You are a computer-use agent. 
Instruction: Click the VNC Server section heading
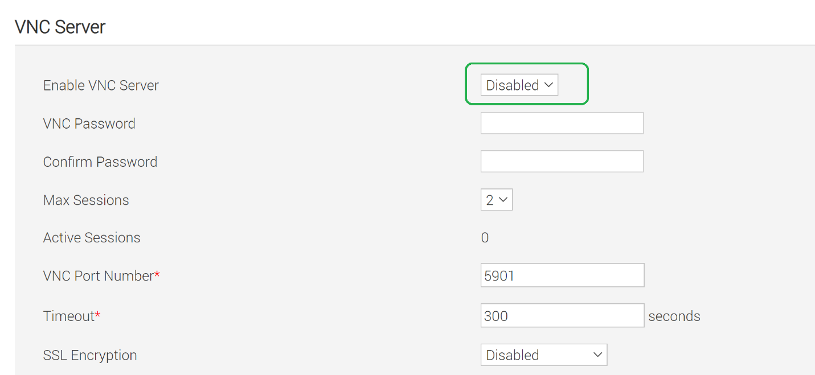click(x=60, y=27)
